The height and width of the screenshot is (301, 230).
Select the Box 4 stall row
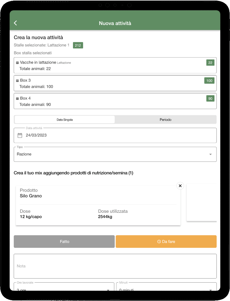[x=115, y=101]
